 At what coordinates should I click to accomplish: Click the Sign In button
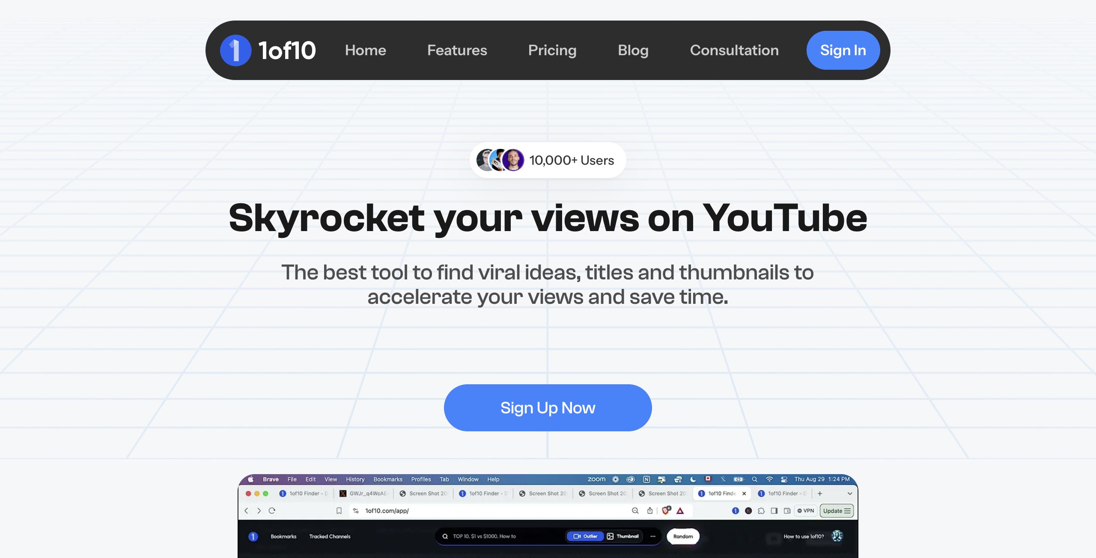coord(843,50)
